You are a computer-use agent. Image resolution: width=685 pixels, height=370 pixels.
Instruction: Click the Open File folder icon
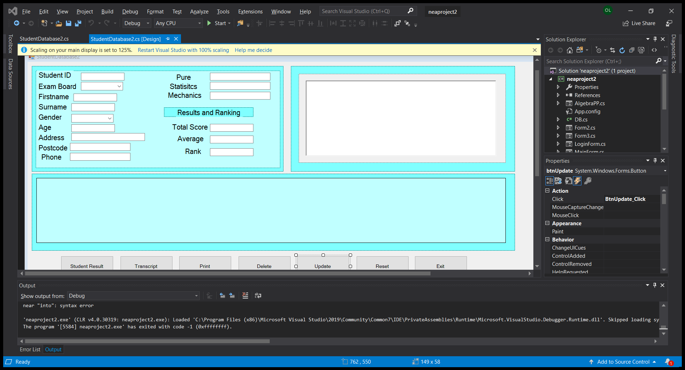[x=59, y=23]
